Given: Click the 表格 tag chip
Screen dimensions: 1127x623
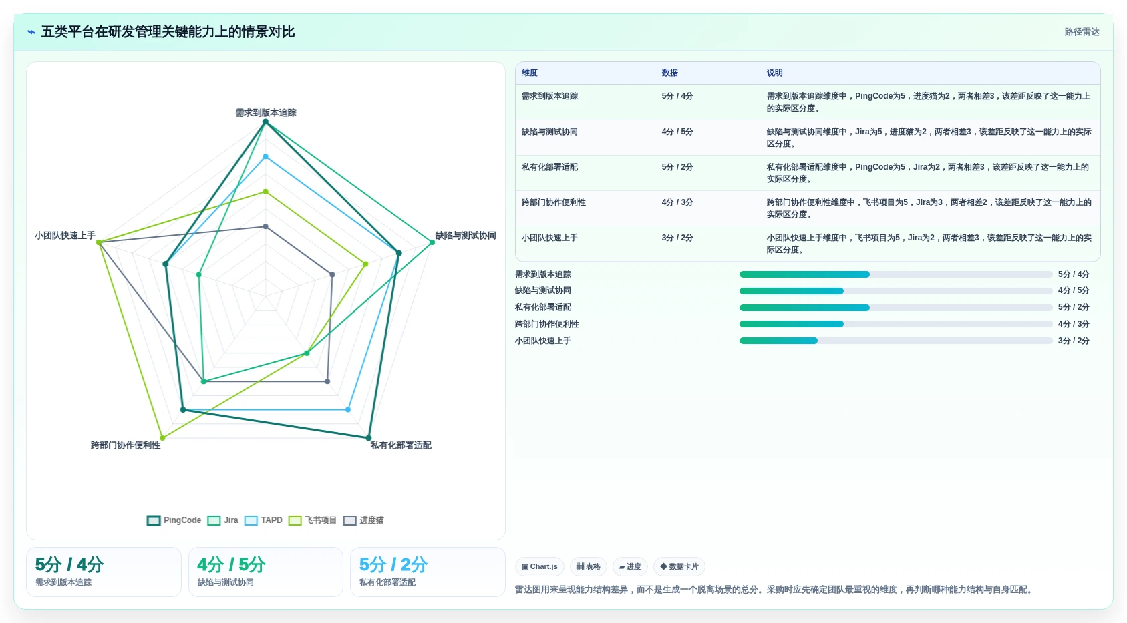Looking at the screenshot, I should click(589, 566).
